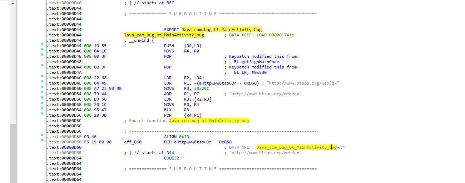Click the dot next to ADD R1, PC
The height and width of the screenshot is (183, 465).
[42, 92]
